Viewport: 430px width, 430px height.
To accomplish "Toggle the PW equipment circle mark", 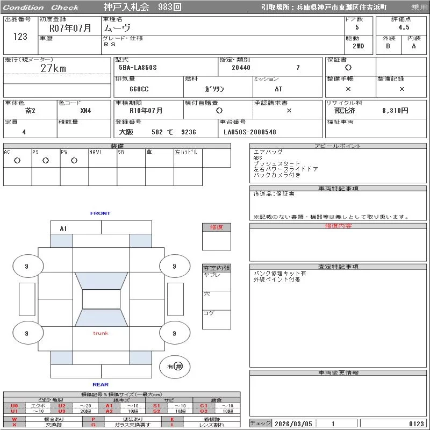I will click(x=74, y=161).
